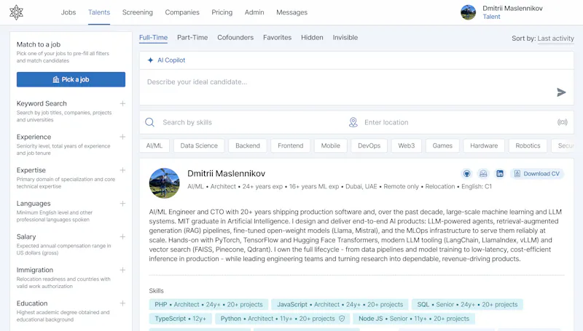Click the snowflake site logo
This screenshot has height=331, width=583.
pos(16,12)
